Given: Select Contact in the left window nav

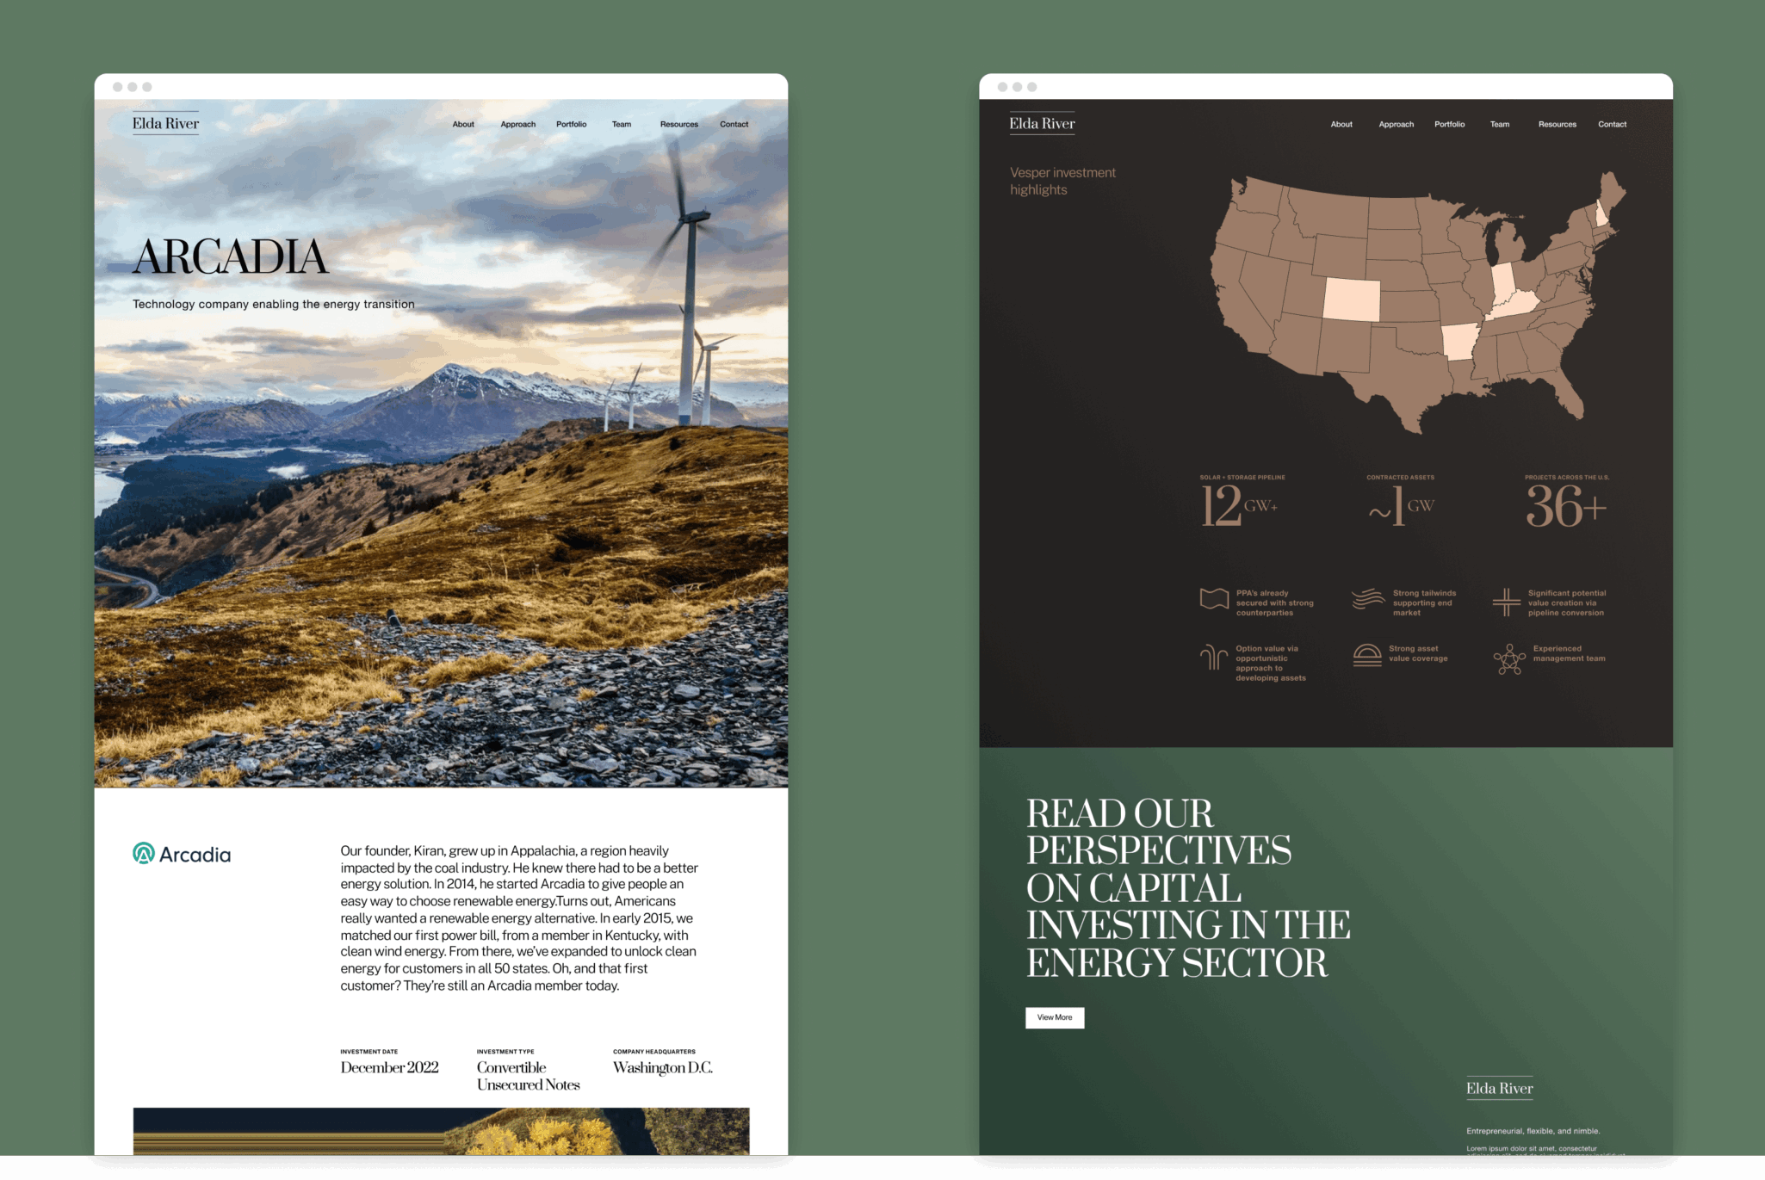Looking at the screenshot, I should pyautogui.click(x=734, y=124).
